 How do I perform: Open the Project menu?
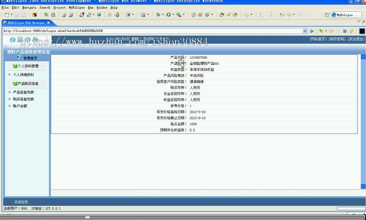click(59, 7)
